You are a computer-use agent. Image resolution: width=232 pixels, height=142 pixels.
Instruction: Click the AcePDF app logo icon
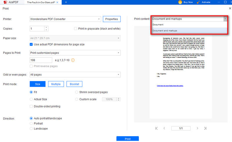click(5, 2)
